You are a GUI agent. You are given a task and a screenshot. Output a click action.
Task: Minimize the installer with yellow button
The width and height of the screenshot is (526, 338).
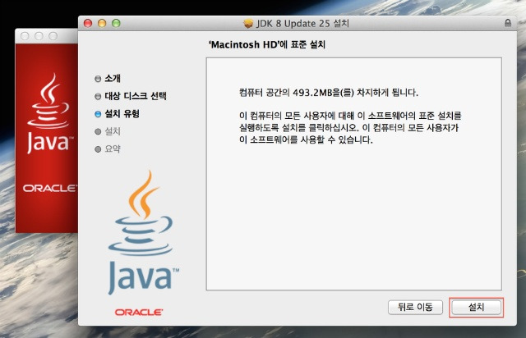102,23
